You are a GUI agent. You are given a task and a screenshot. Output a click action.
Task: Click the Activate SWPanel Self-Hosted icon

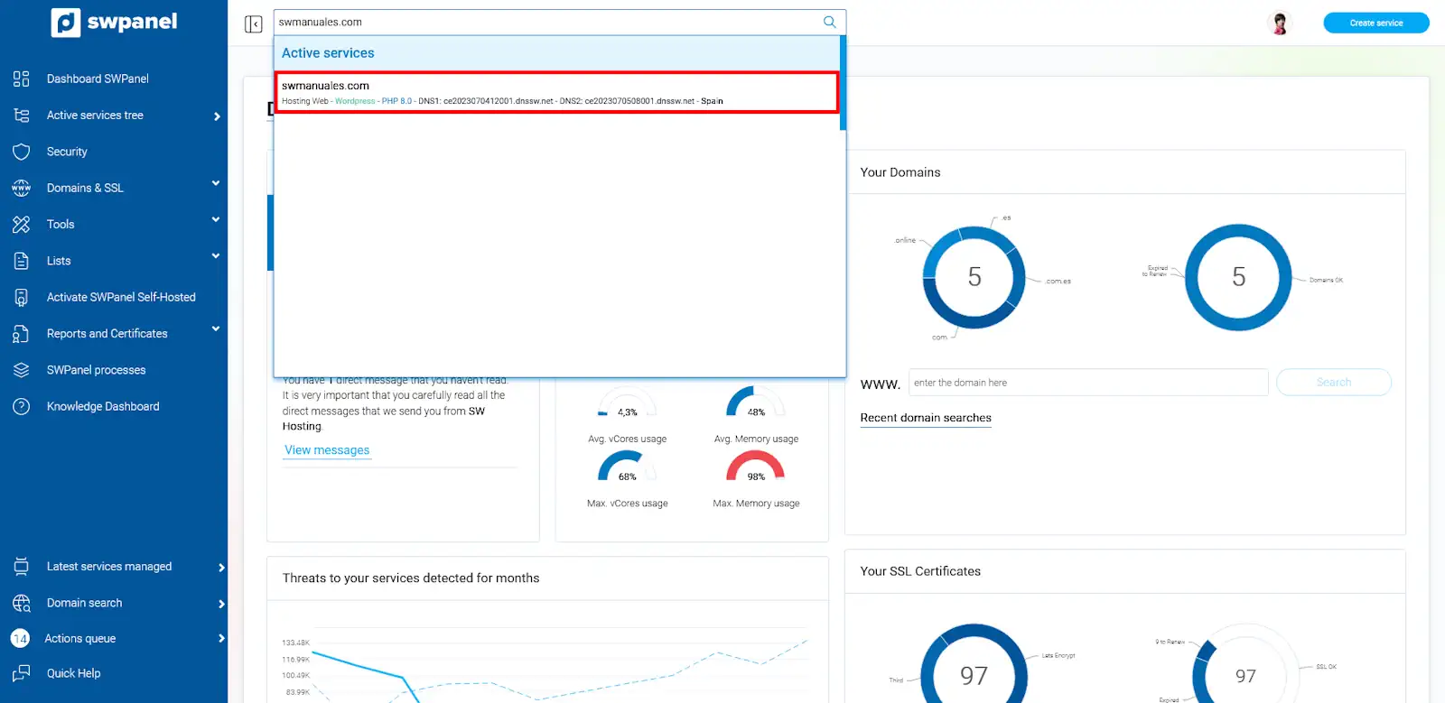[x=22, y=297]
